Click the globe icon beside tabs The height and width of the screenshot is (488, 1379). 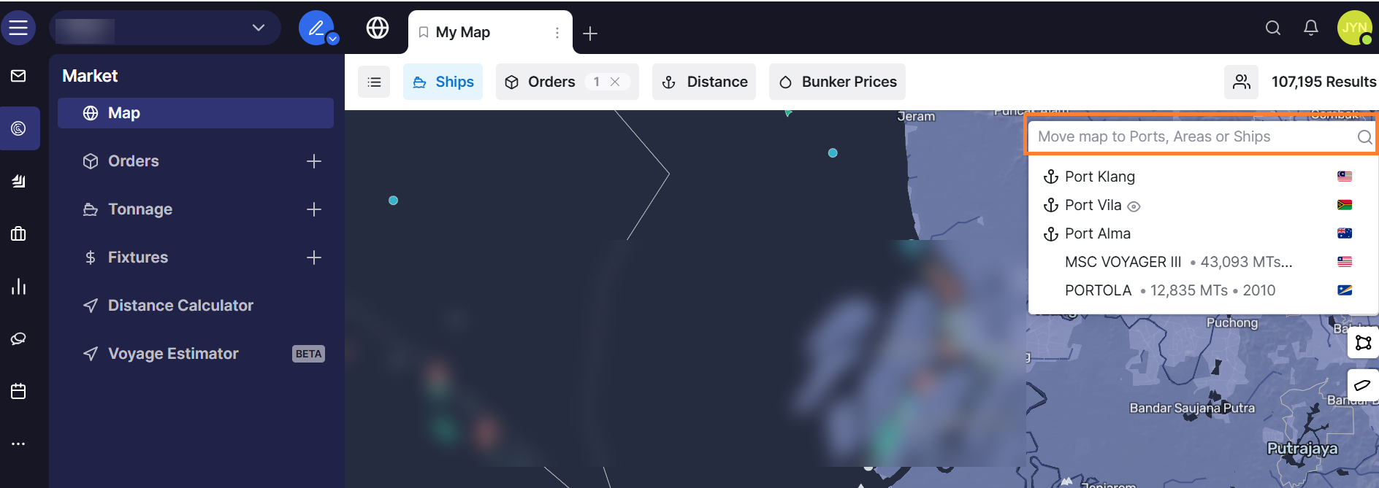tap(377, 28)
